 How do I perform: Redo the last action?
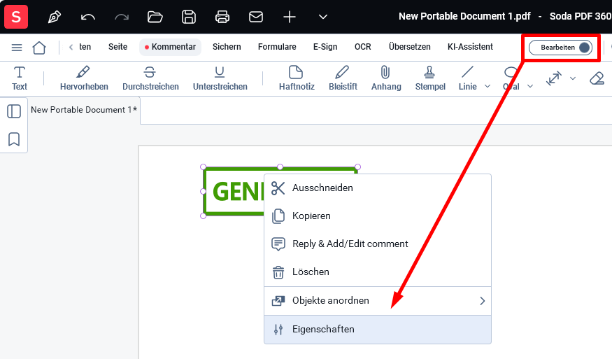122,17
